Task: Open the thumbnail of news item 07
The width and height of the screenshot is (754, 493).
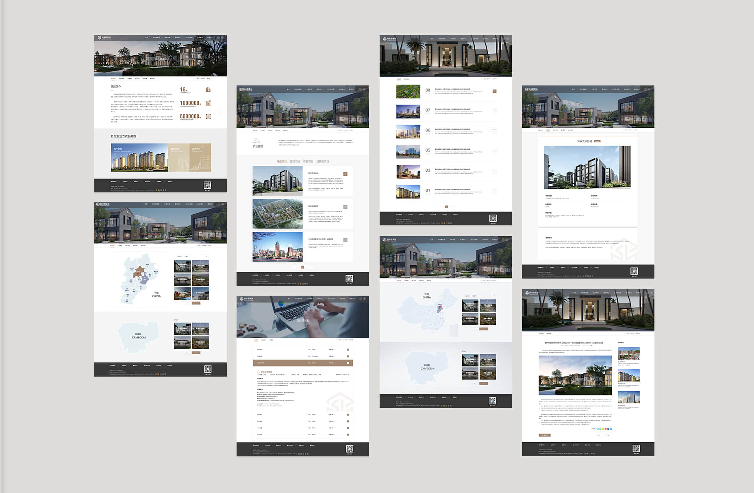Action: 408,111
